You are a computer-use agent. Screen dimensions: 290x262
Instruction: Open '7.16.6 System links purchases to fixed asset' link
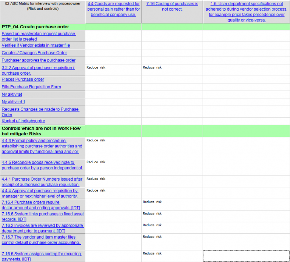tap(43, 217)
